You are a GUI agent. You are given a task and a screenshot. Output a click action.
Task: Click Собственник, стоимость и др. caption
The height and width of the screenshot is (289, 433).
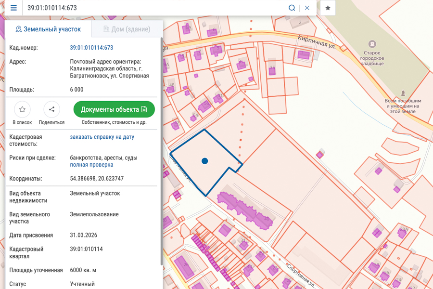114,122
